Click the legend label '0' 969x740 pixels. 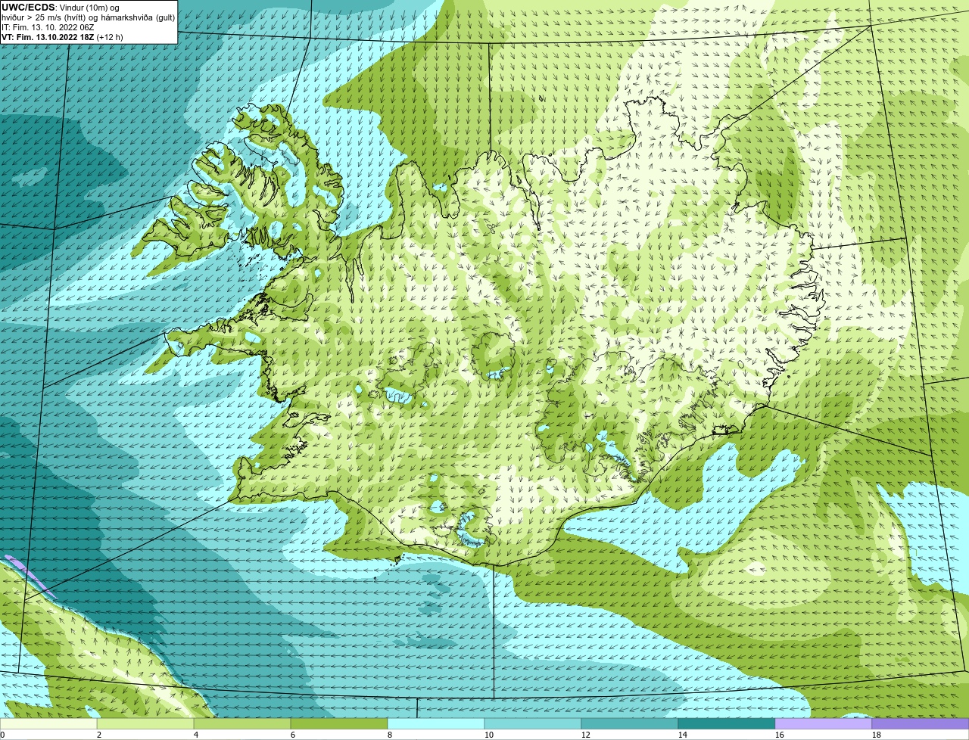coord(2,735)
